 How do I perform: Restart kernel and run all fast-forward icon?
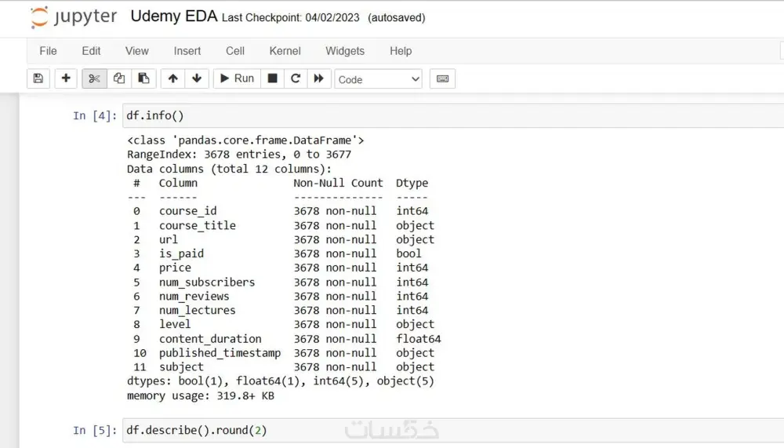319,78
